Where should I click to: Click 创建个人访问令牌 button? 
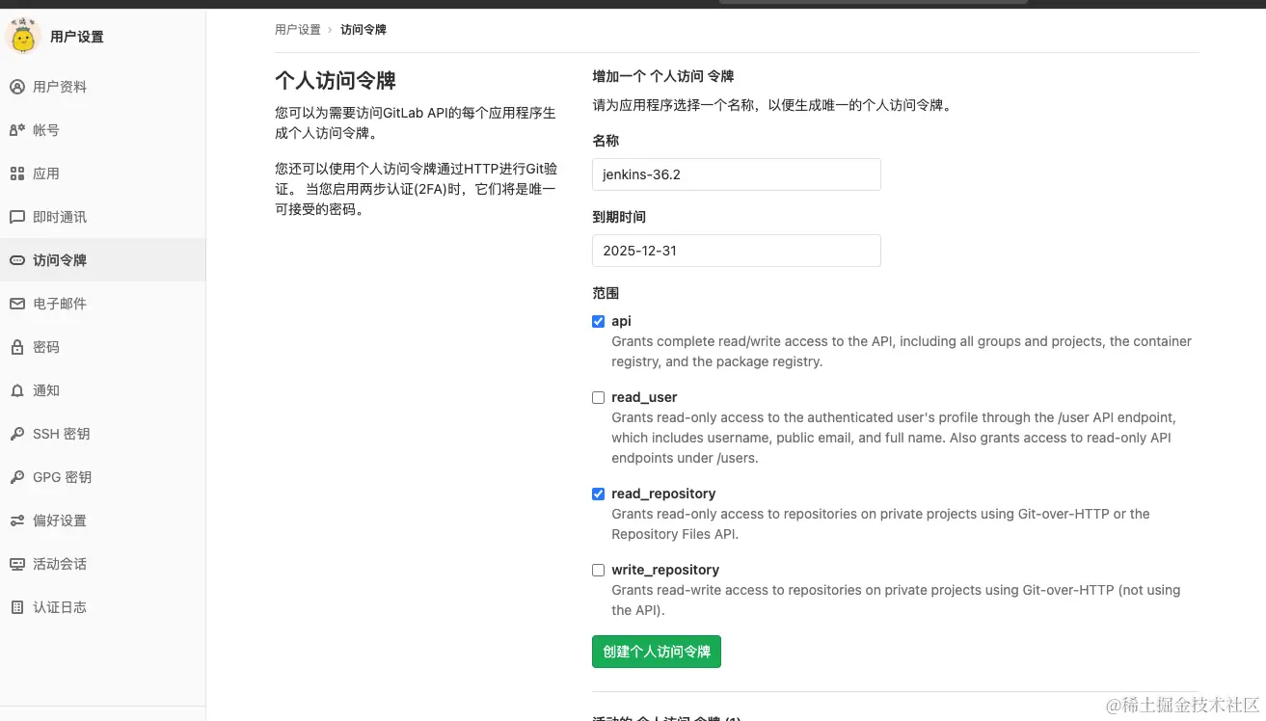point(657,652)
